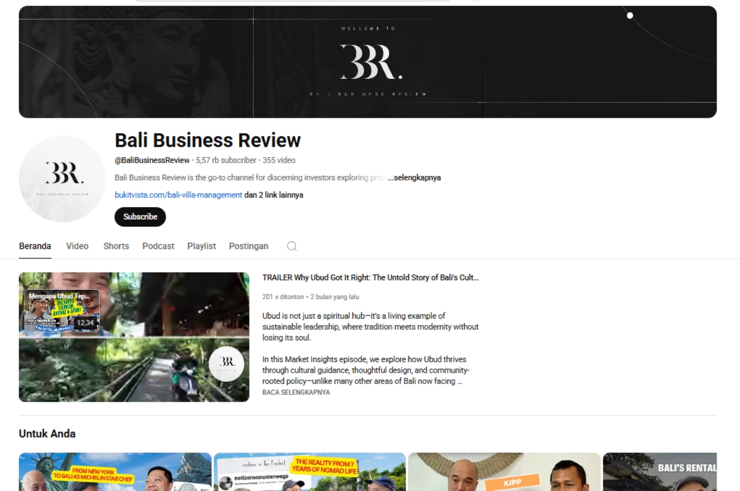
Task: Open the Podcast tab
Action: (x=158, y=246)
